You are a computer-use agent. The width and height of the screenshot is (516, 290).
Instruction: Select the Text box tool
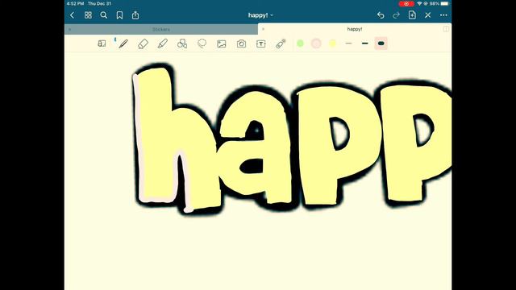(x=261, y=43)
